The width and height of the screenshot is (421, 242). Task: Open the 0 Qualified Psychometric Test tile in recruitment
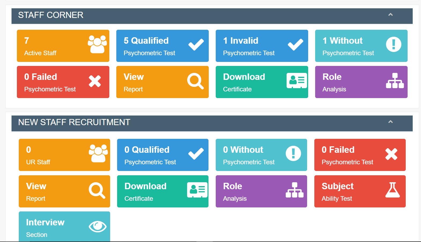tap(163, 155)
